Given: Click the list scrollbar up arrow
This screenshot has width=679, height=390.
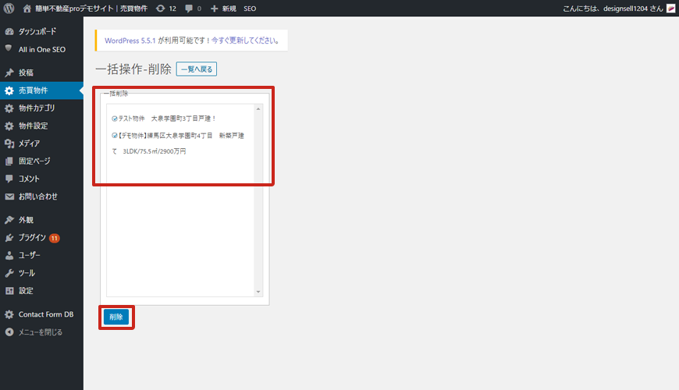Looking at the screenshot, I should point(258,109).
